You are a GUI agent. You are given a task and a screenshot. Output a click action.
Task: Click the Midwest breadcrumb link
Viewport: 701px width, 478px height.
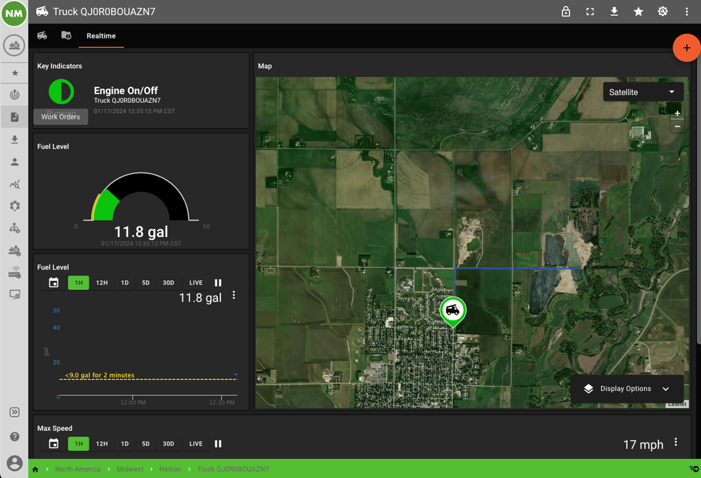pos(130,469)
